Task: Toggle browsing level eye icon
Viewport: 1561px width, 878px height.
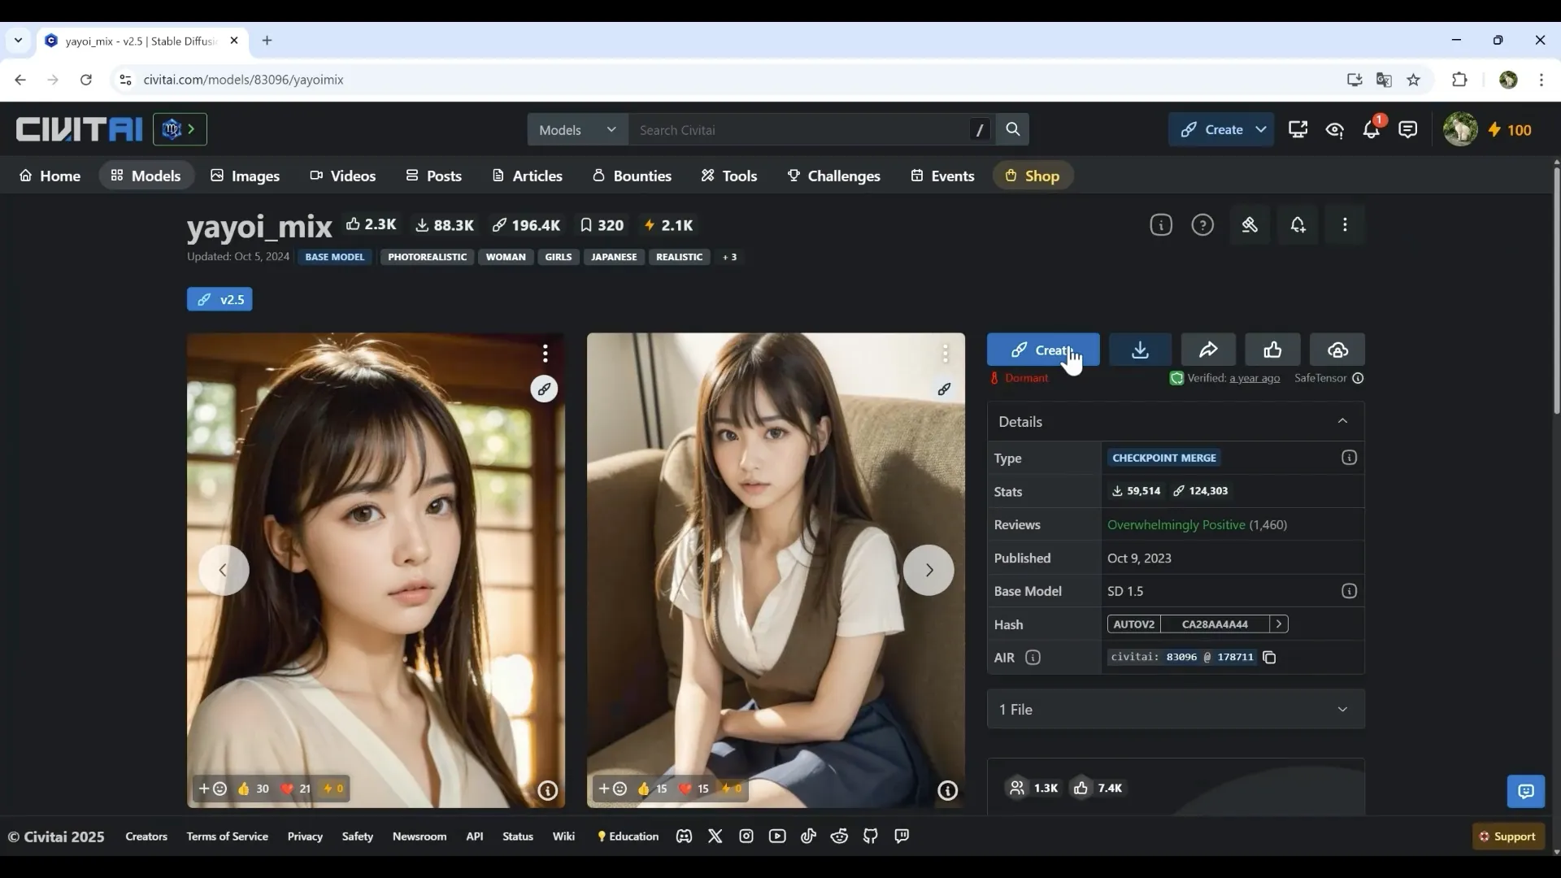Action: click(1334, 130)
